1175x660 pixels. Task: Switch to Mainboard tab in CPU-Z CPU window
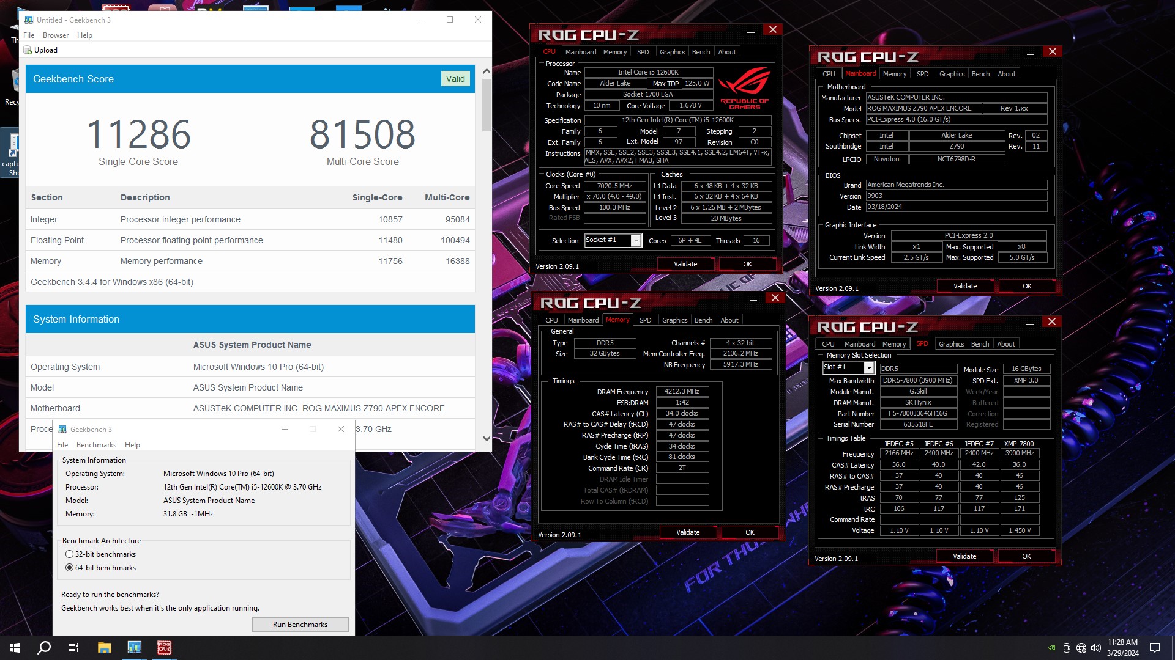[x=580, y=52]
